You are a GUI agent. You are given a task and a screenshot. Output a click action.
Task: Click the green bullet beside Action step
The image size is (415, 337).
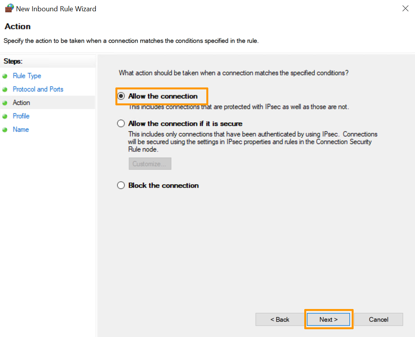[x=5, y=103]
